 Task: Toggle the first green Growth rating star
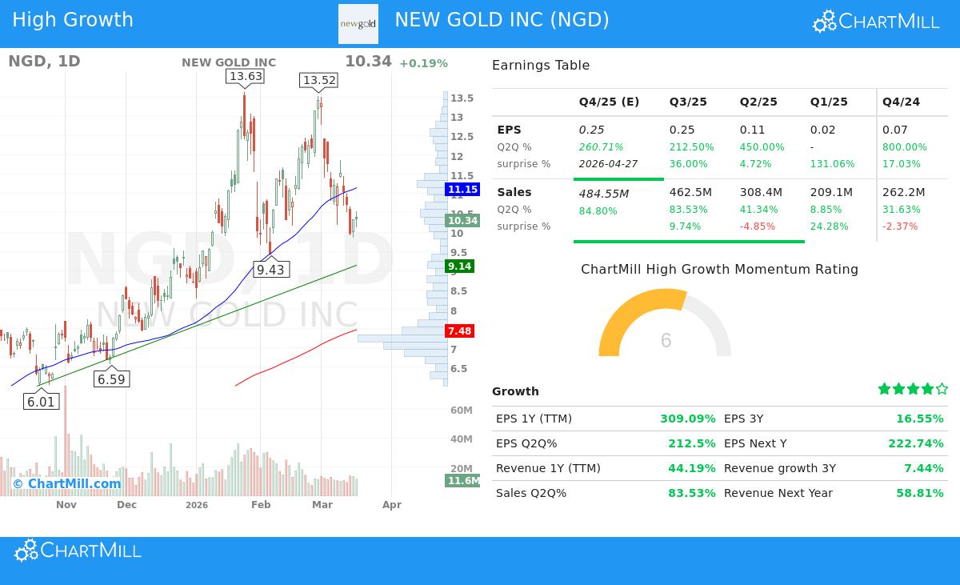885,388
